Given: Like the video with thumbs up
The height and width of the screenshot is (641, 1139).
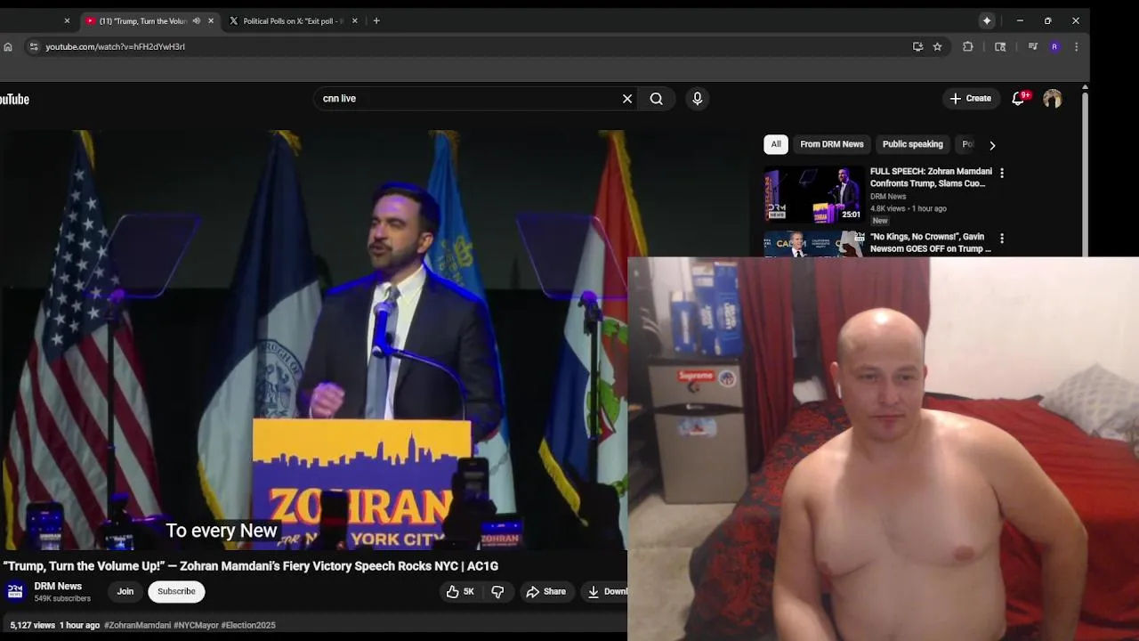Looking at the screenshot, I should [461, 591].
